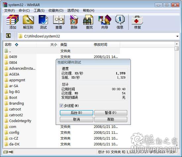Click the drive icon in status bar
Screen dimensions: 182x157
6,152
